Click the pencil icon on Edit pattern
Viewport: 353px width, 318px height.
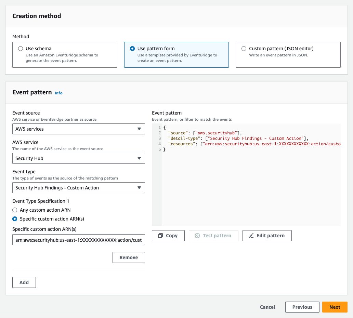coord(251,236)
